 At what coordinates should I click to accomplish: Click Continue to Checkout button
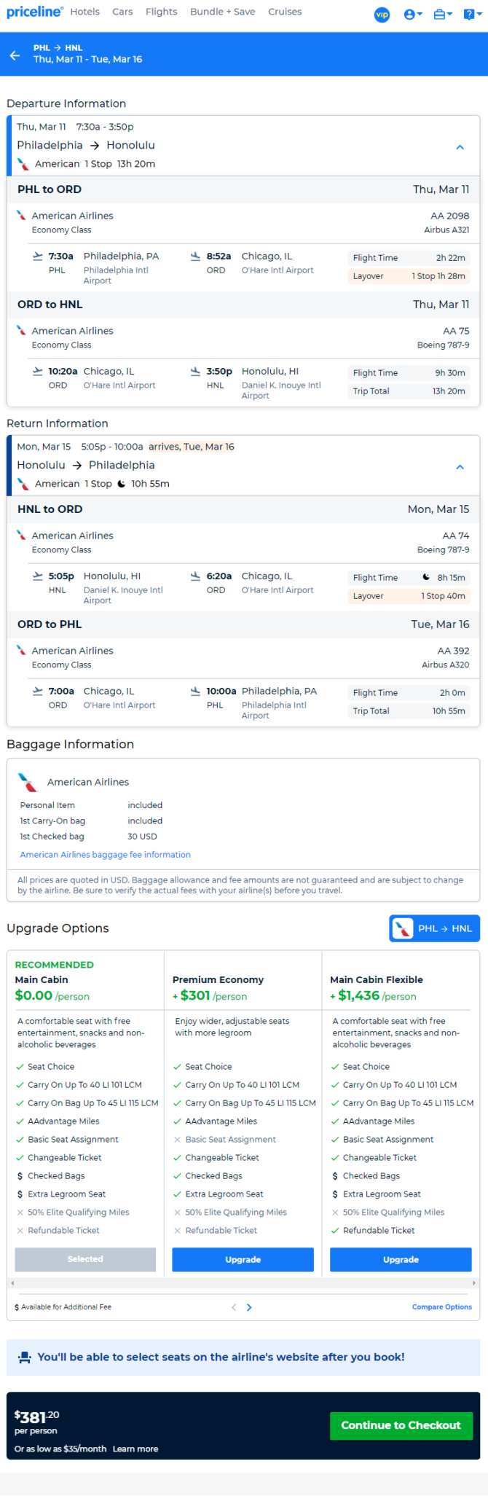[x=401, y=1425]
